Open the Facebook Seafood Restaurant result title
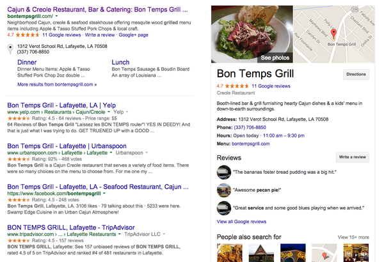The height and width of the screenshot is (262, 384). 98,187
